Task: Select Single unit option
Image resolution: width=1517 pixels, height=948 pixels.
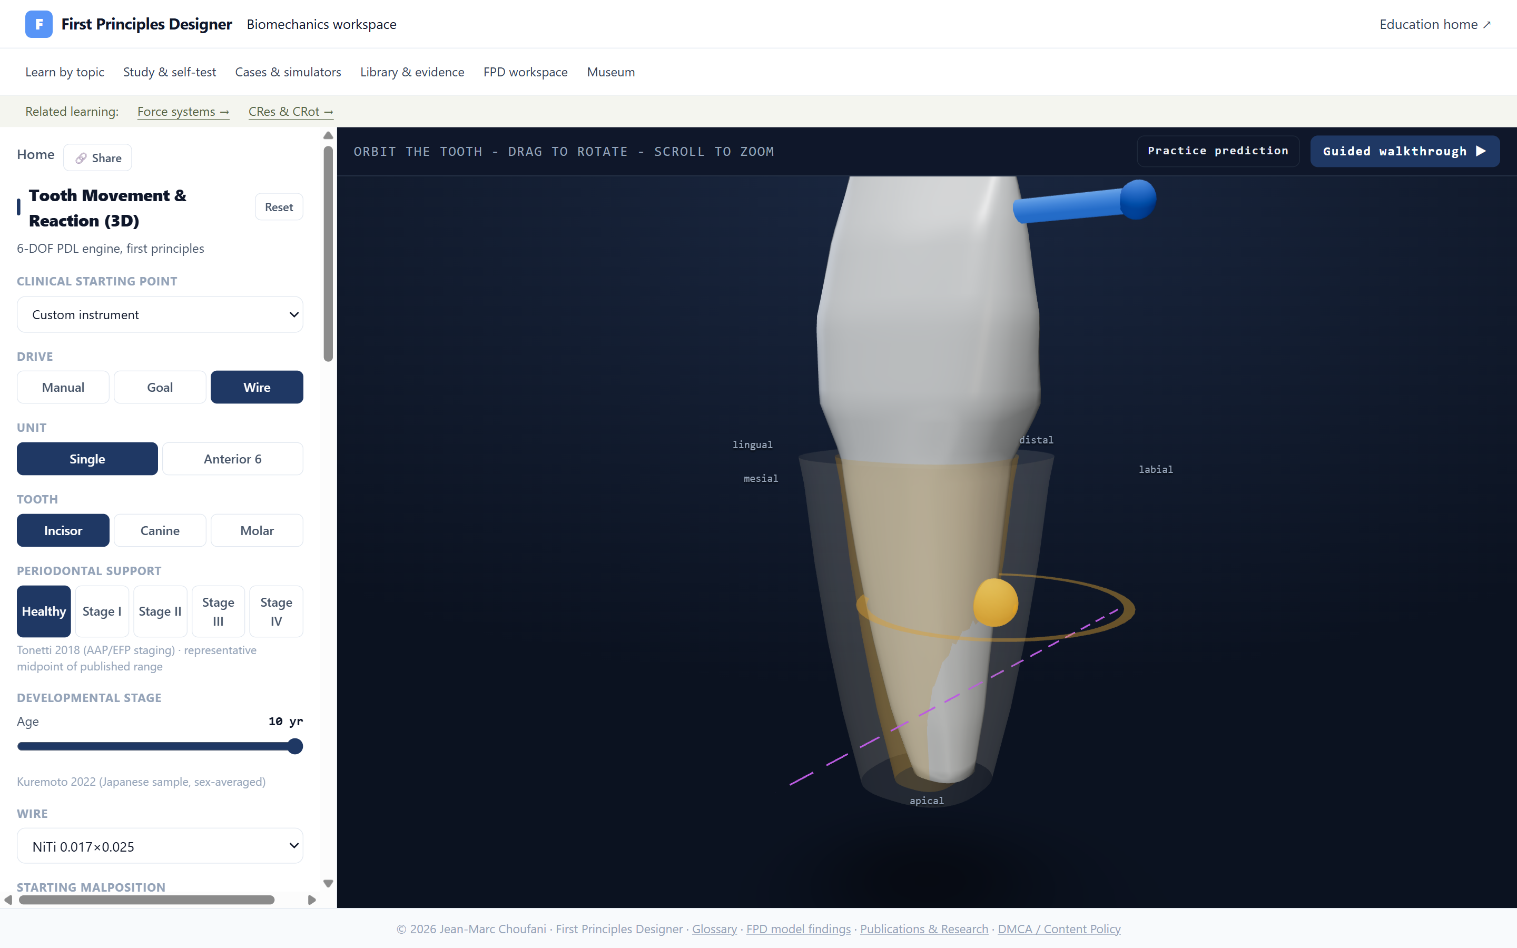Action: point(87,458)
